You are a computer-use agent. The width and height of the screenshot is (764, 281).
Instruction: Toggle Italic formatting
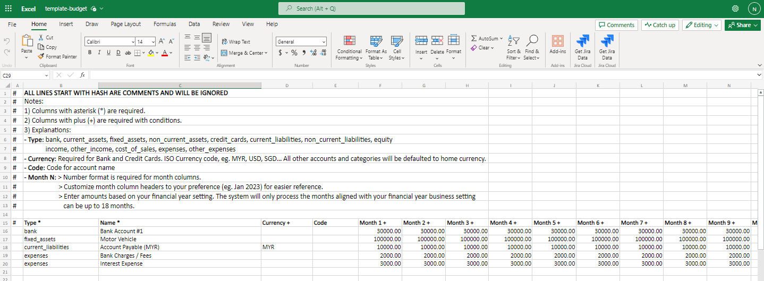99,53
